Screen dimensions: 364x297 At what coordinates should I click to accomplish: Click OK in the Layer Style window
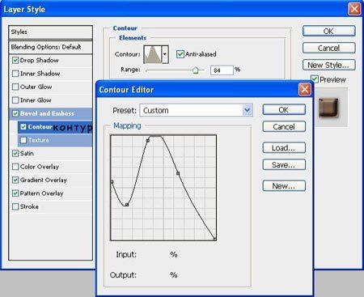click(x=328, y=31)
